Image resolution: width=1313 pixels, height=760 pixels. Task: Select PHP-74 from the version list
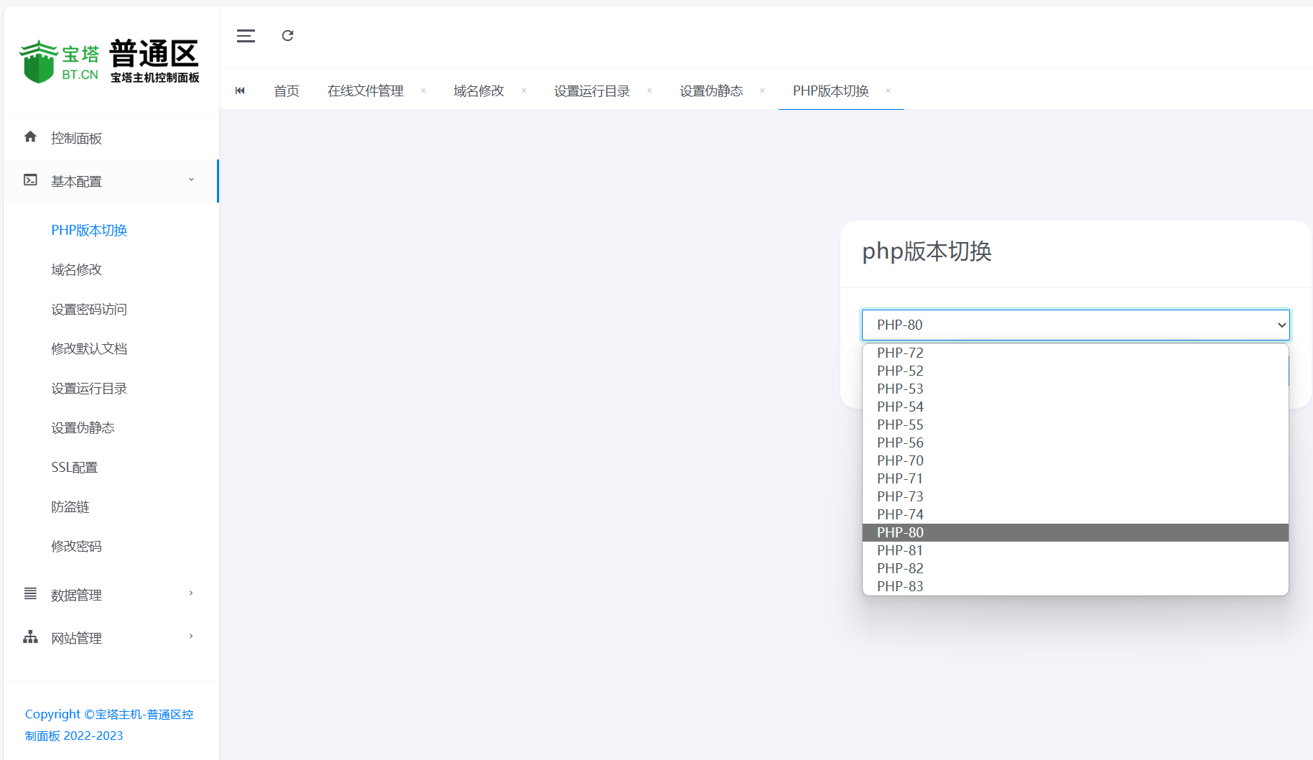[900, 514]
